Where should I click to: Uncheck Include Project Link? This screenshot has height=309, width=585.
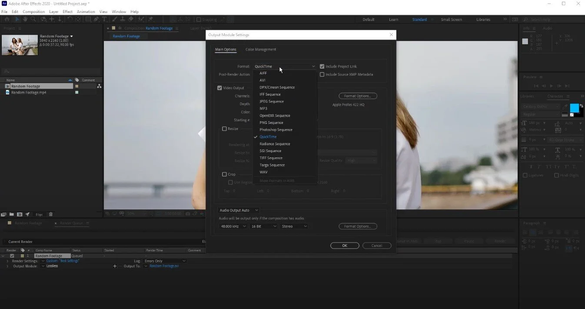pos(322,66)
